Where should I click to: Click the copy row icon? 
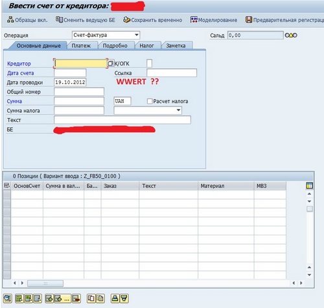pos(91,298)
